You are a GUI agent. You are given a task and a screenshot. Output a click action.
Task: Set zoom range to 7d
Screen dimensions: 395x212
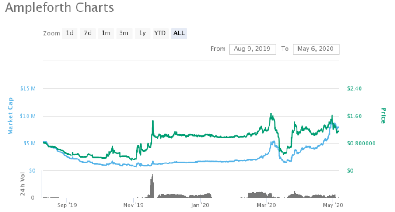[x=88, y=33]
